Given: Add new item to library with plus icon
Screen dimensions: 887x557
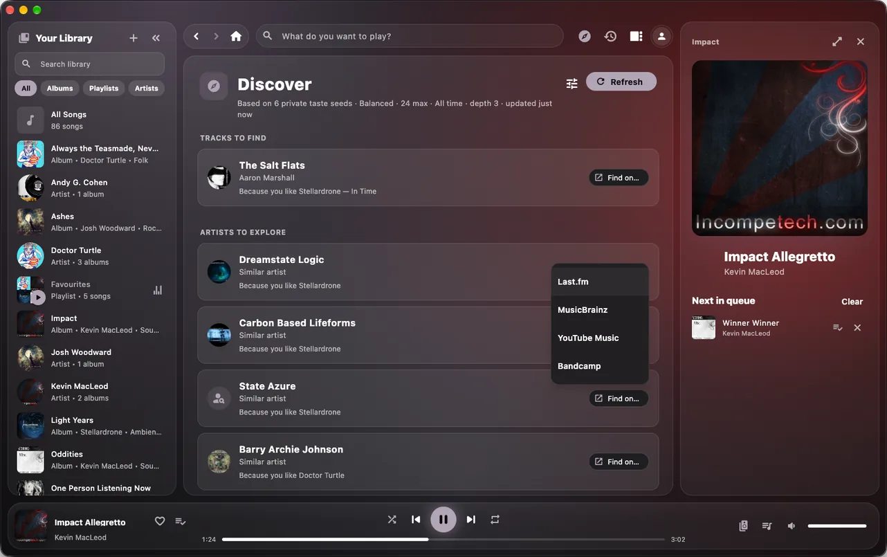Looking at the screenshot, I should pyautogui.click(x=134, y=38).
